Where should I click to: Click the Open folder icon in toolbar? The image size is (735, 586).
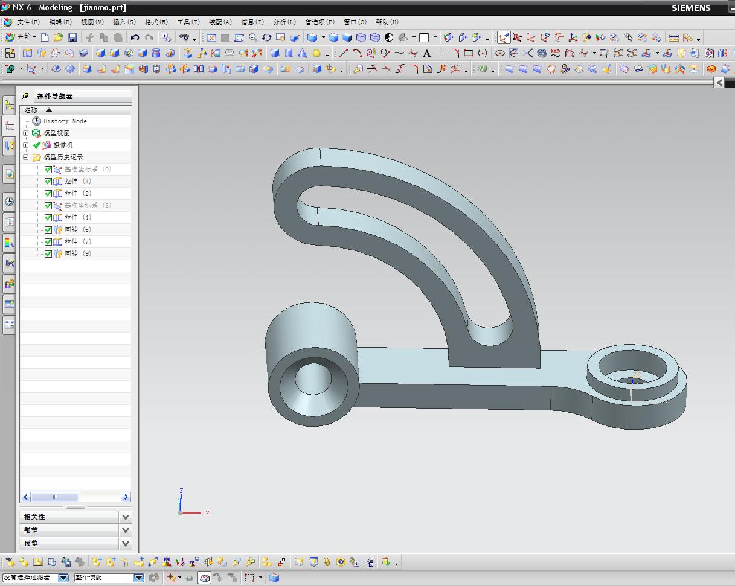pyautogui.click(x=59, y=37)
